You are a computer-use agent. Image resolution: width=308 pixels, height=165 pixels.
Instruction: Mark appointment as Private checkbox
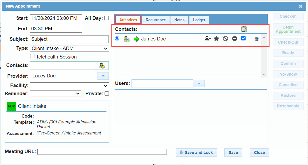click(x=107, y=94)
